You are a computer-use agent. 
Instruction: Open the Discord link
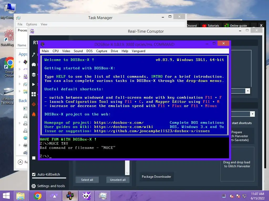[192, 26]
